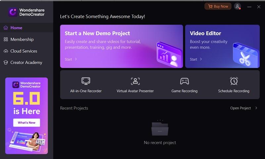The height and width of the screenshot is (159, 265).
Task: Open Creator Academy from the sidebar
Action: coord(26,62)
